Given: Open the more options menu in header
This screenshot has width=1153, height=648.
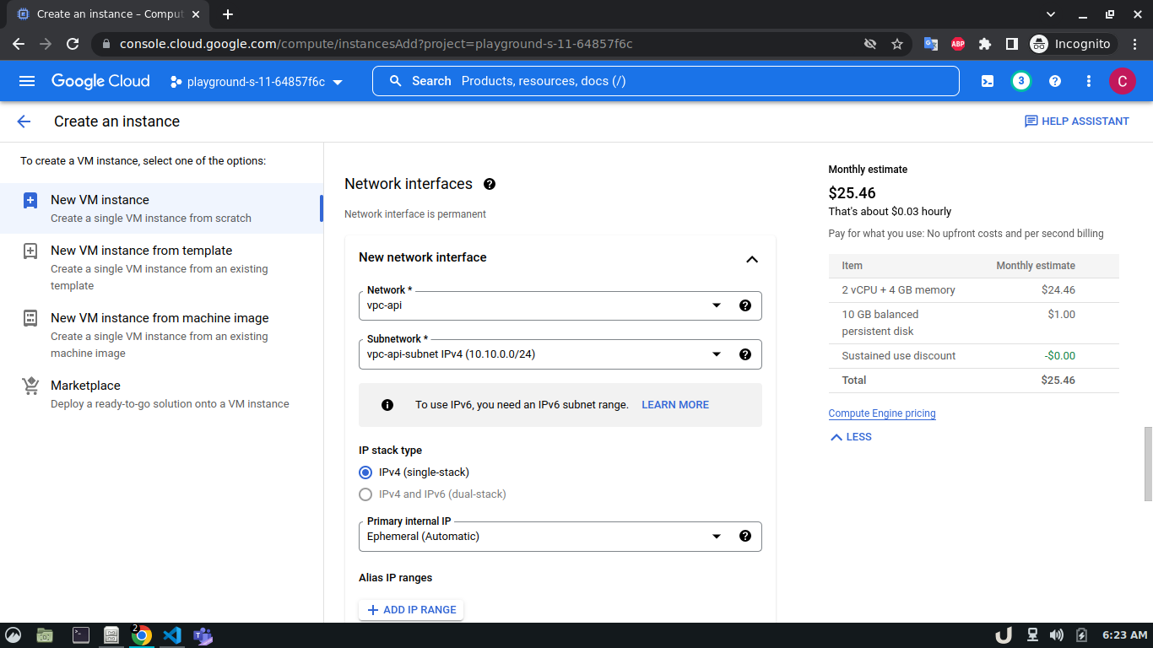Looking at the screenshot, I should pyautogui.click(x=1089, y=81).
